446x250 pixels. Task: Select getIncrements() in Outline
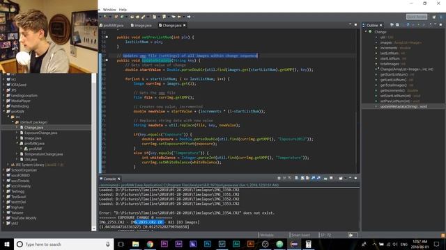[399, 90]
